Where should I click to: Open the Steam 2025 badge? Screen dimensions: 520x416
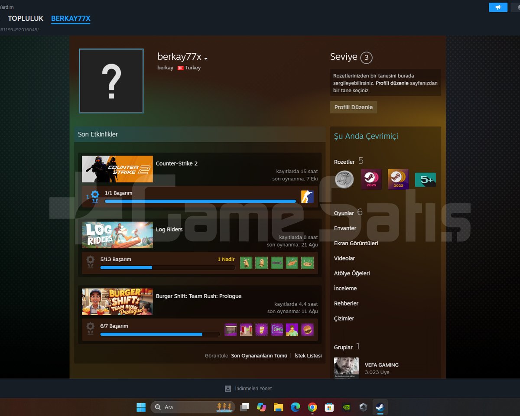371,179
